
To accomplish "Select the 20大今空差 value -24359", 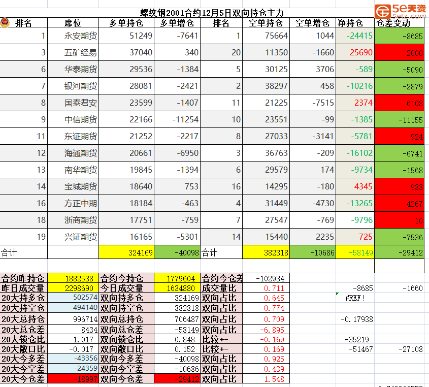I will pyautogui.click(x=73, y=369).
